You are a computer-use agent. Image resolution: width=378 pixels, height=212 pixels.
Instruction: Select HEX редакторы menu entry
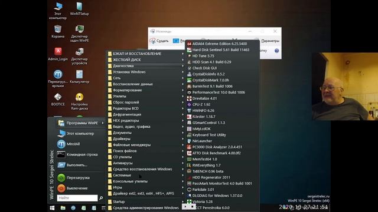pyautogui.click(x=146, y=120)
